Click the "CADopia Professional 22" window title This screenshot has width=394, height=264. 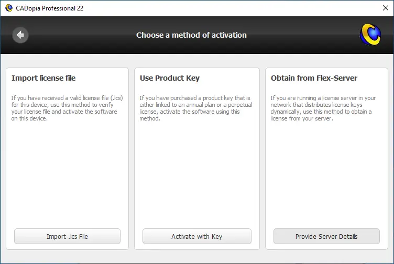point(50,8)
